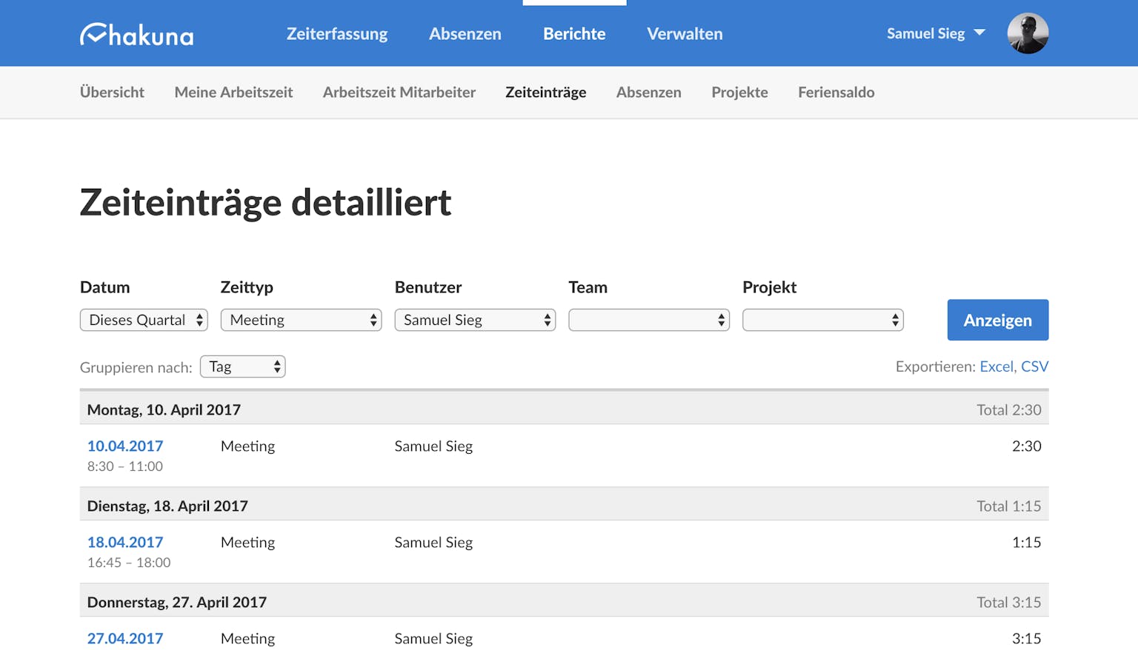Export entries as Excel
The image size is (1138, 650).
pyautogui.click(x=996, y=366)
